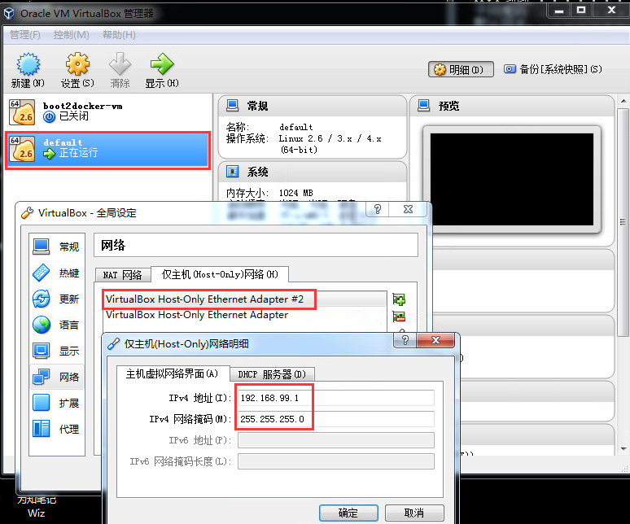
Task: Click the remove host-only network icon
Action: coord(399,317)
